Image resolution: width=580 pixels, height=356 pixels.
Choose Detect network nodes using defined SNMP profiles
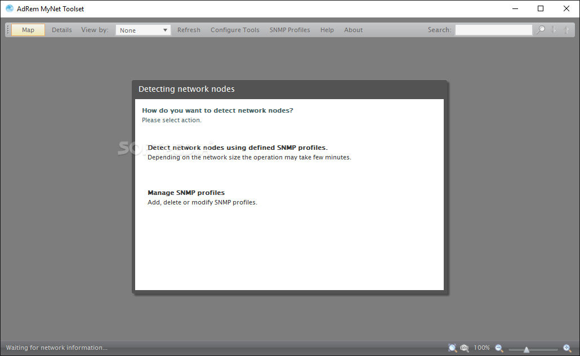238,148
